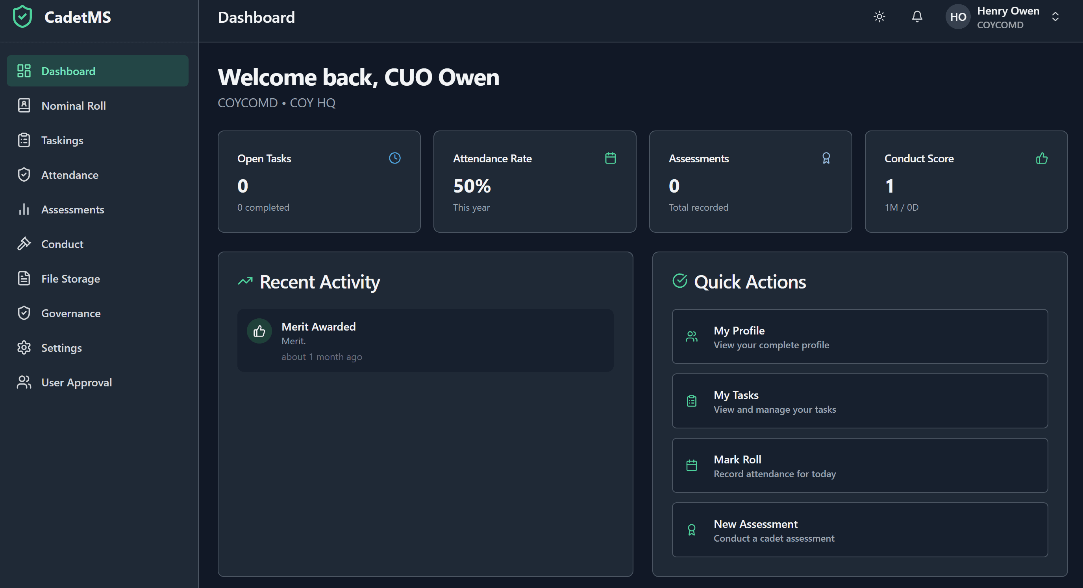Toggle light/dark theme with sun icon
Viewport: 1083px width, 588px height.
[x=879, y=17]
